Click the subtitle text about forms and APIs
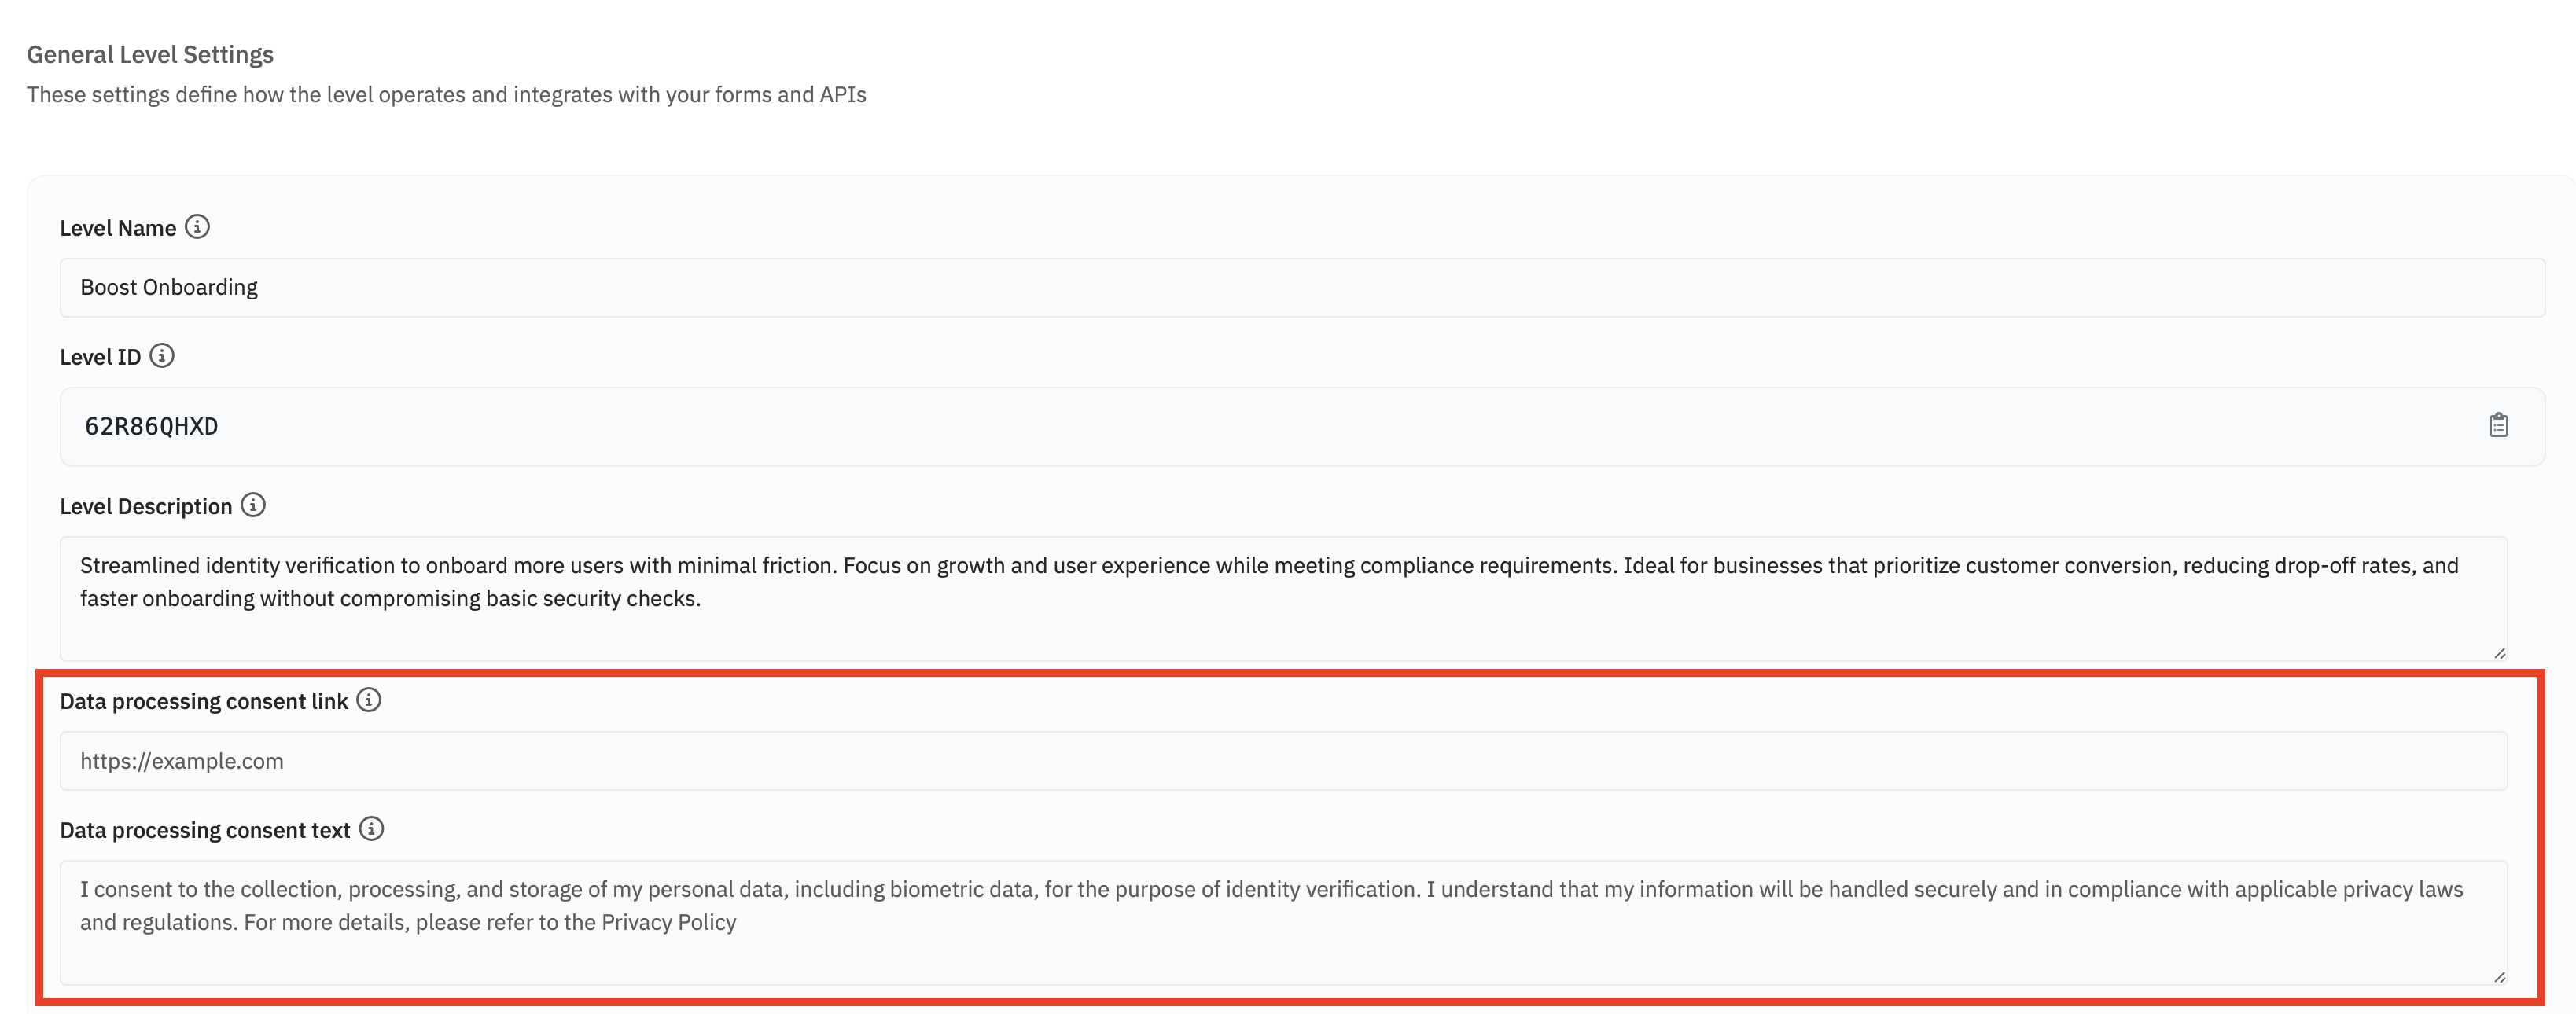Screen dimensions: 2576x1014 [446, 95]
